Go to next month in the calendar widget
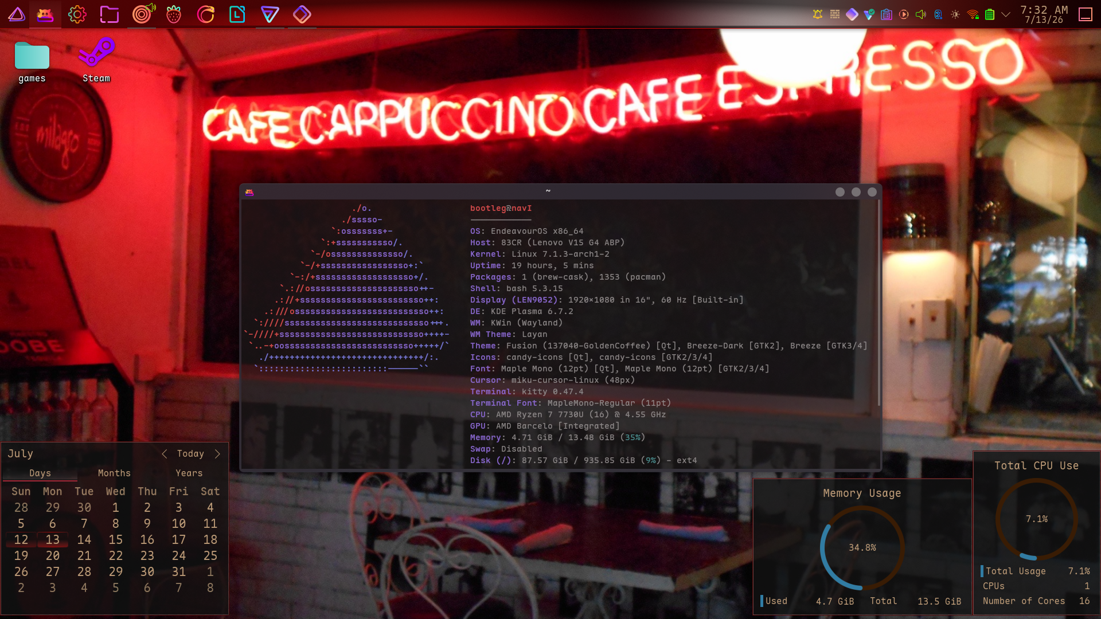1101x619 pixels. click(x=217, y=454)
